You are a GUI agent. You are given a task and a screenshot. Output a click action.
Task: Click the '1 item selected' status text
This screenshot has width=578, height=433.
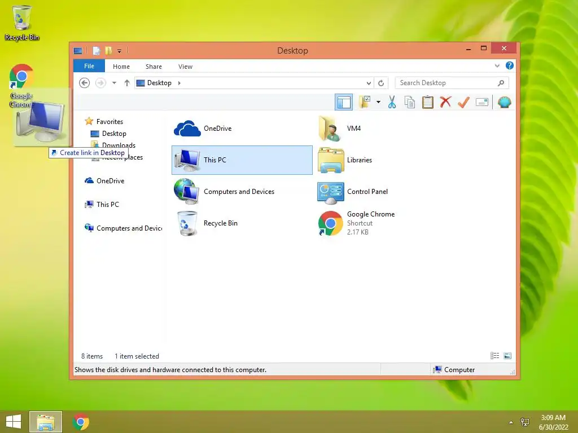click(x=137, y=356)
